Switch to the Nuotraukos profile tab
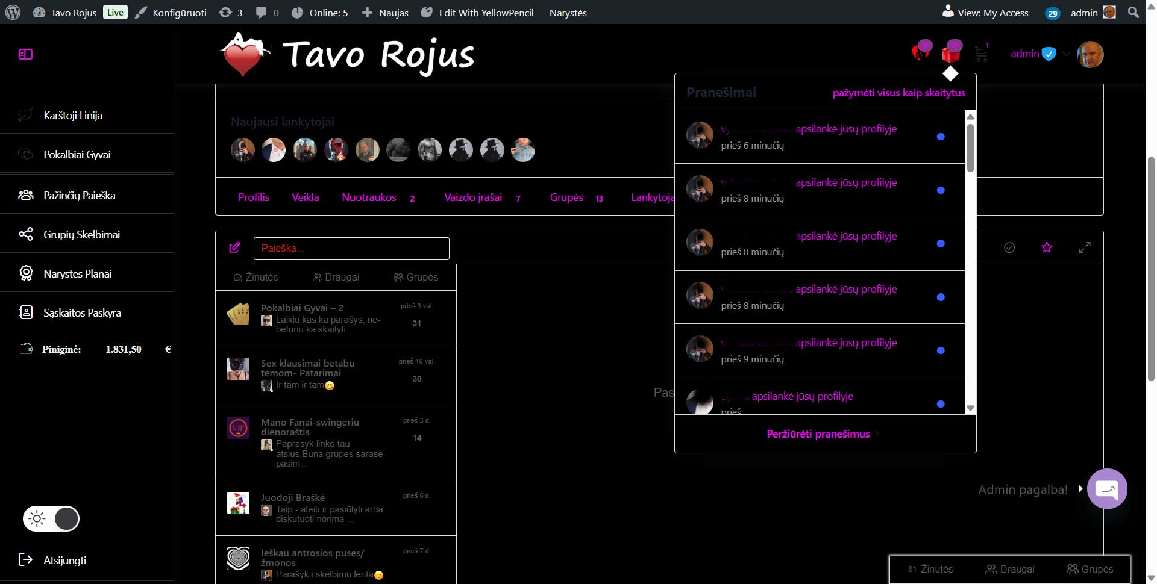The height and width of the screenshot is (584, 1157). point(369,197)
